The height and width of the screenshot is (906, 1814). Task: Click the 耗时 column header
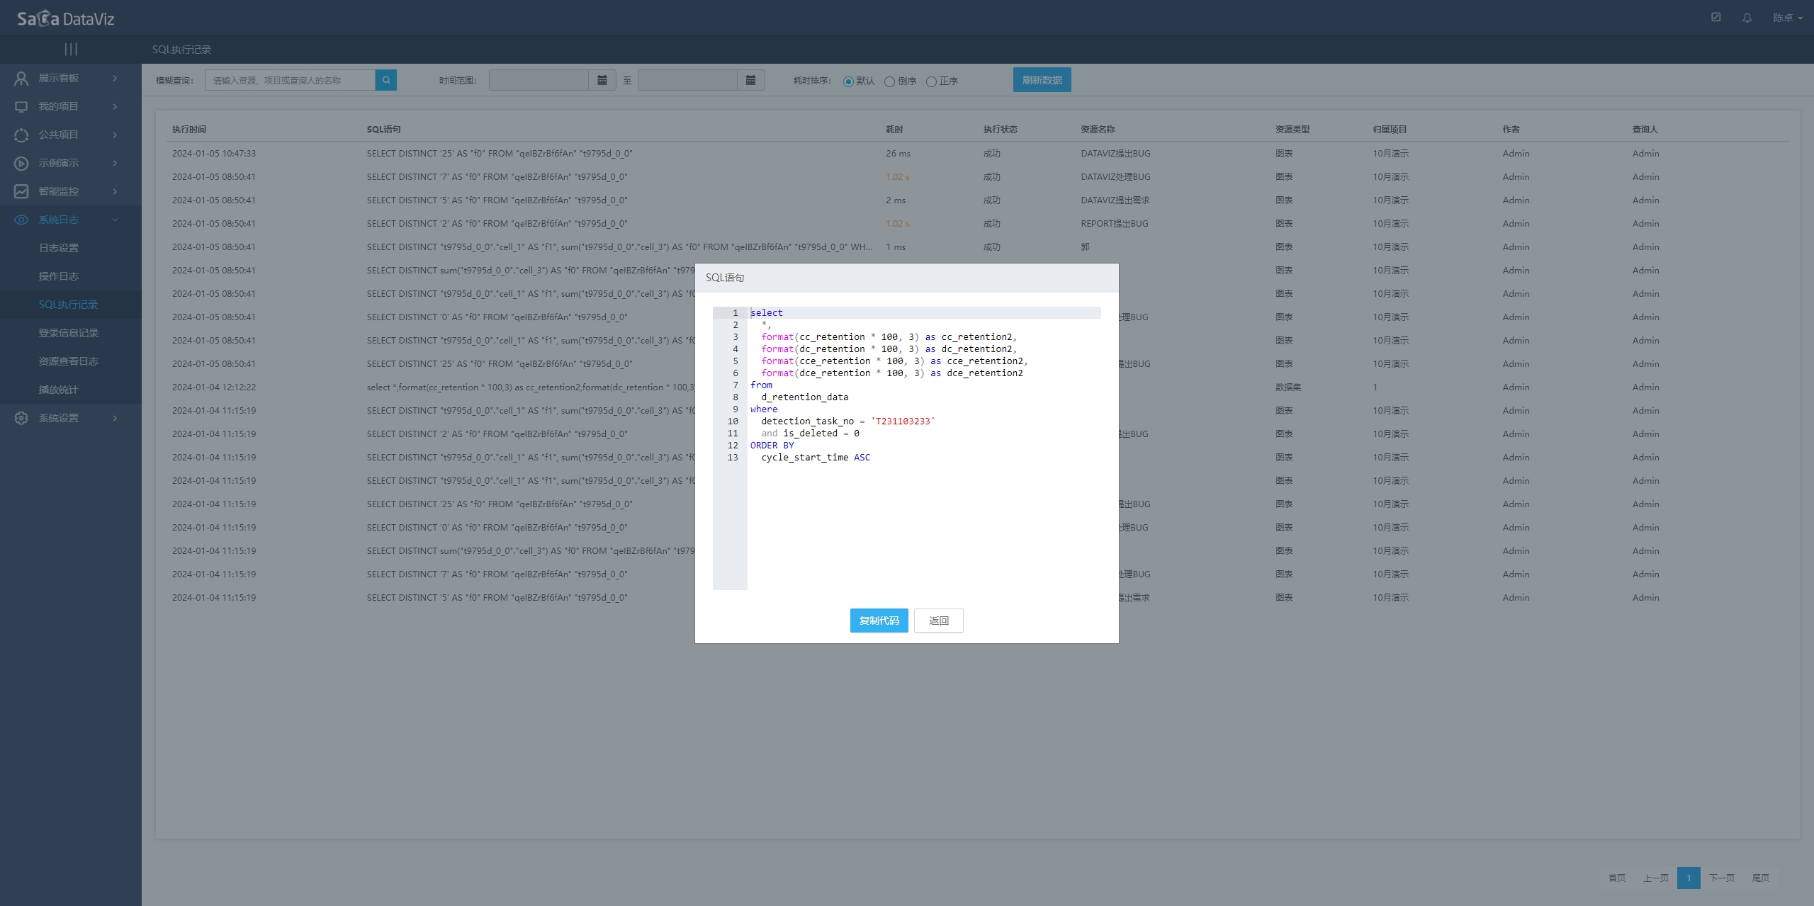(894, 129)
